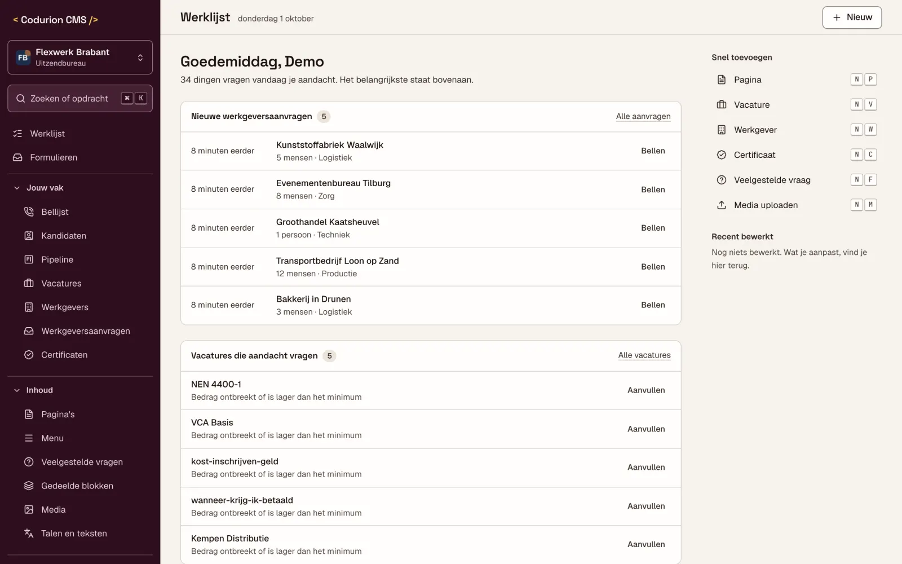Screen dimensions: 902x564
Task: Click Bellen for Evenementenbureau Tilburg
Action: [x=653, y=190]
